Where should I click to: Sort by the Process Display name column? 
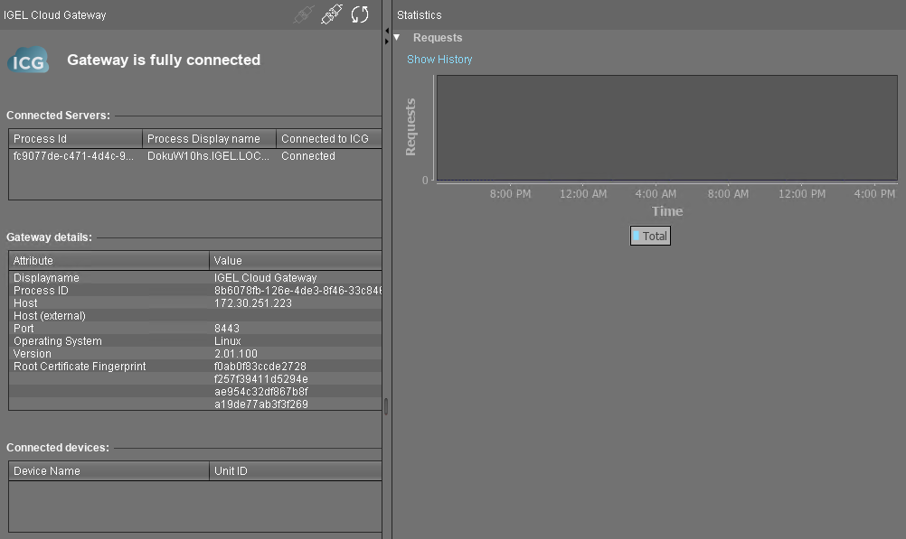pos(208,139)
